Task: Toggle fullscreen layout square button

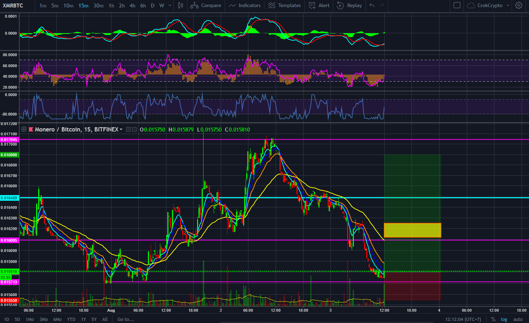Action: 457,5
